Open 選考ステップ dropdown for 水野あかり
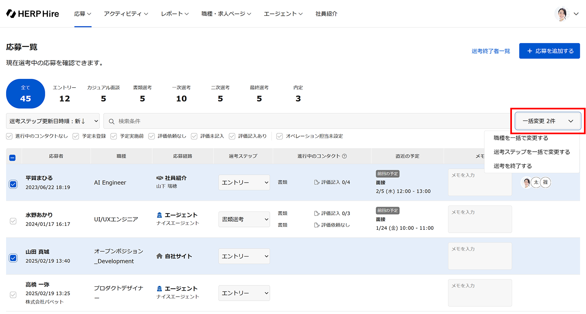Viewport: 586px width, 314px height. [244, 219]
